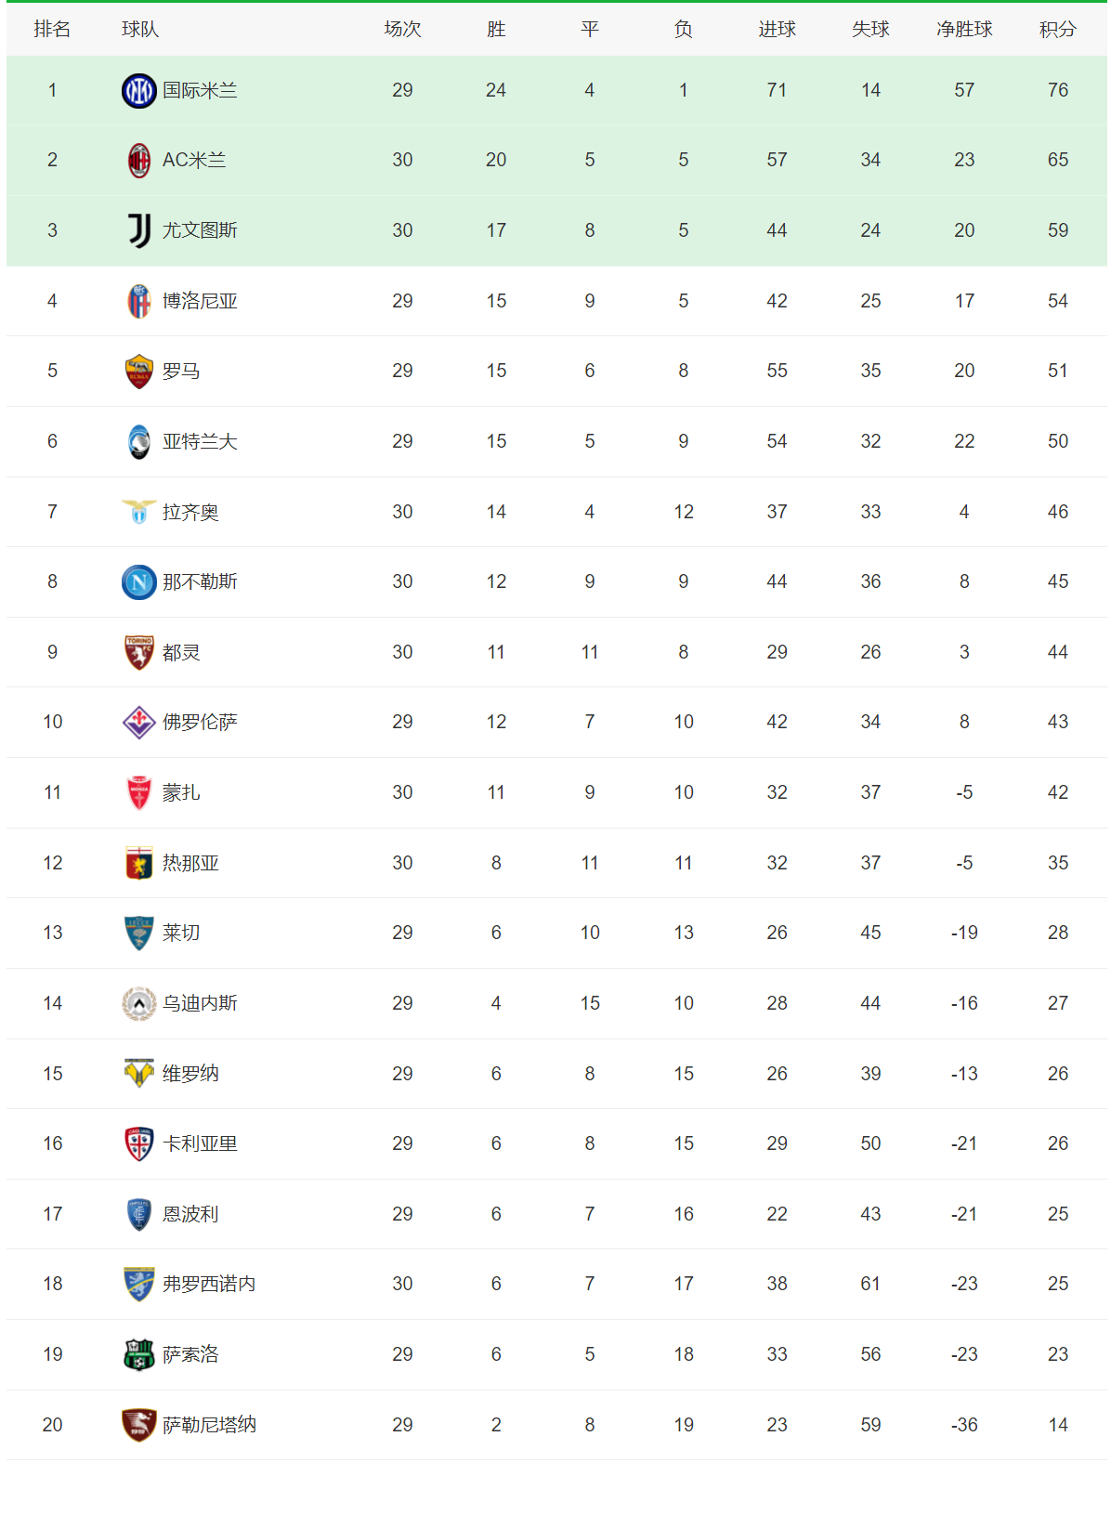Click the Sassuolo (萨索洛) green badge
The width and height of the screenshot is (1111, 1528).
(x=139, y=1354)
